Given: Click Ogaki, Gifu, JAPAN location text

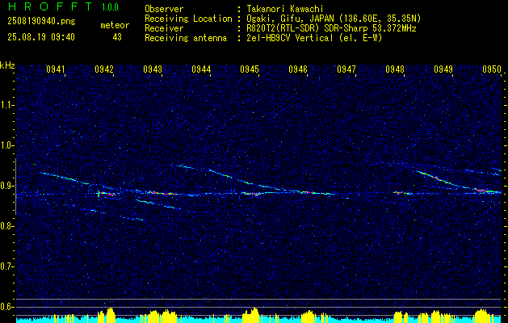Looking at the screenshot, I should (334, 19).
